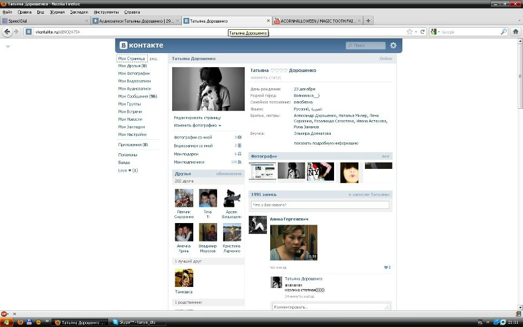Click the VK settings gear icon
Viewport: 523px width, 327px height.
pyautogui.click(x=393, y=45)
